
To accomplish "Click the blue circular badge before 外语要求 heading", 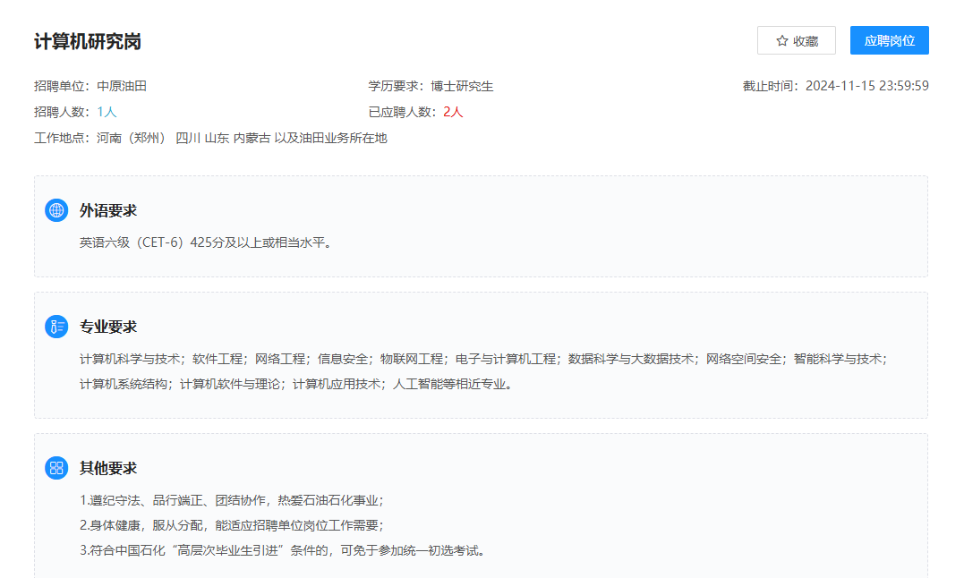I will point(56,209).
